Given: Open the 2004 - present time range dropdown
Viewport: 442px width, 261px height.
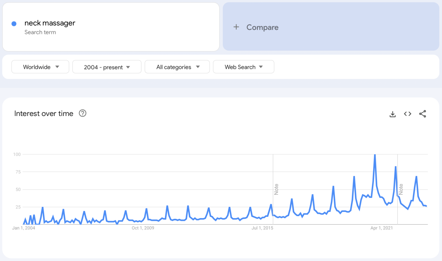Looking at the screenshot, I should click(107, 67).
